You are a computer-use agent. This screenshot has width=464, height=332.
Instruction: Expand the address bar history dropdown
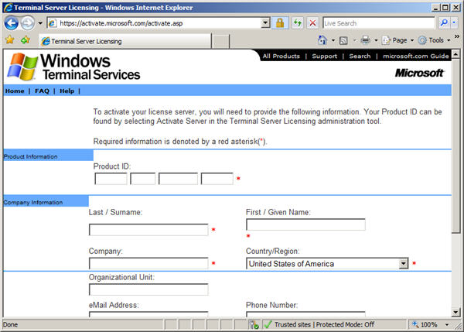(x=265, y=23)
